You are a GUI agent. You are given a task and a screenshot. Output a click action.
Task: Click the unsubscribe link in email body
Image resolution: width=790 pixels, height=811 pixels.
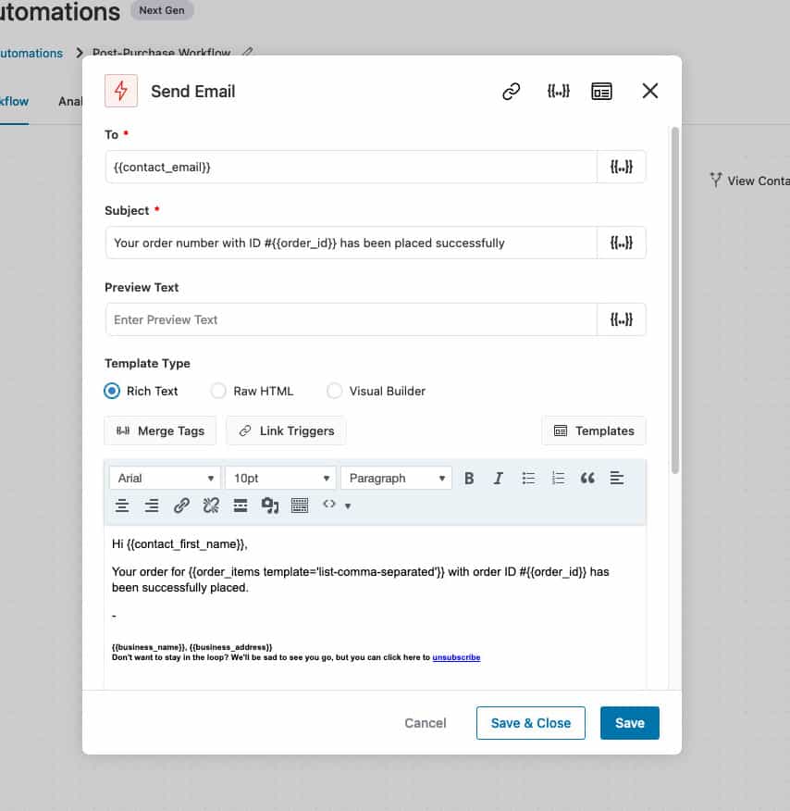coord(456,657)
